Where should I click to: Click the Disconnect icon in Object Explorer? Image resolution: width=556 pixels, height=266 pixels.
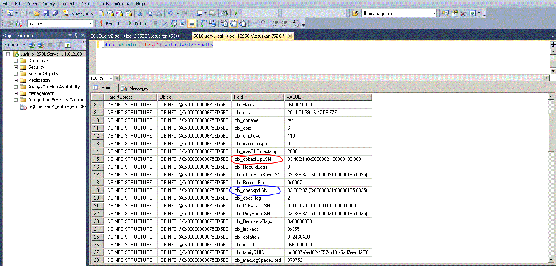tap(41, 45)
